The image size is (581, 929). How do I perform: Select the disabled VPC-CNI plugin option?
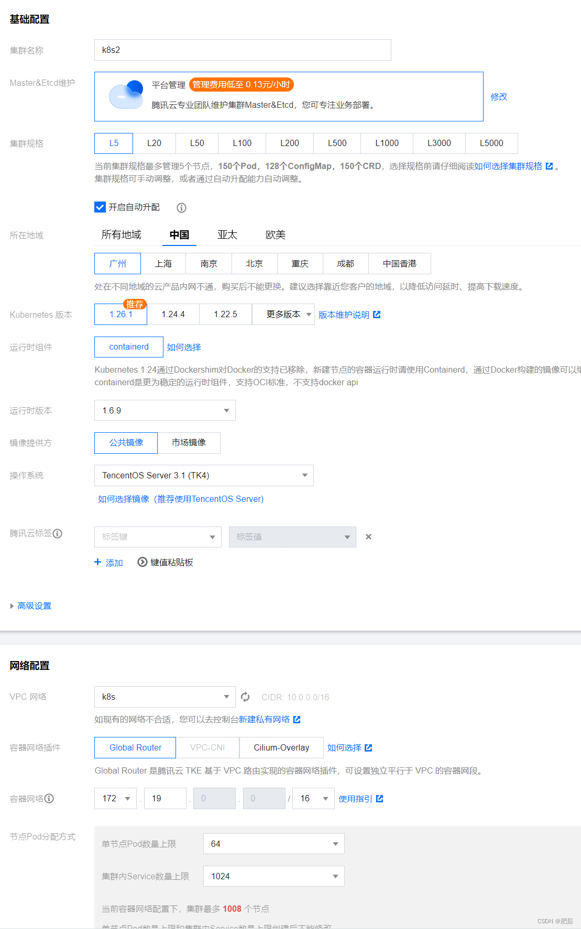[207, 748]
